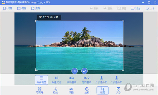Viewport: 158px width, 95px height.
Task: Choose 1寸证件照 ID photo crop
Action: pyautogui.click(x=101, y=80)
